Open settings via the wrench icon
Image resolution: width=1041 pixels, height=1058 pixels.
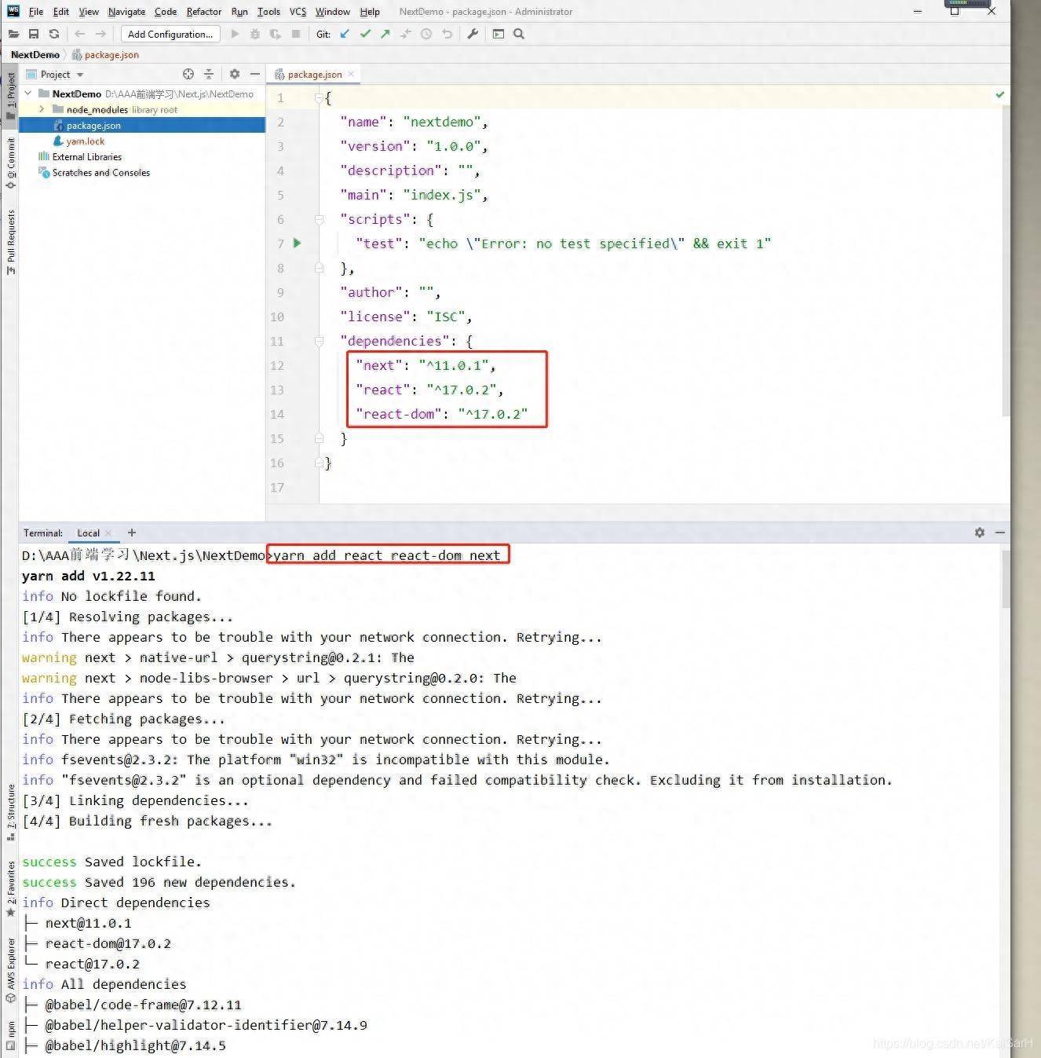pos(473,34)
